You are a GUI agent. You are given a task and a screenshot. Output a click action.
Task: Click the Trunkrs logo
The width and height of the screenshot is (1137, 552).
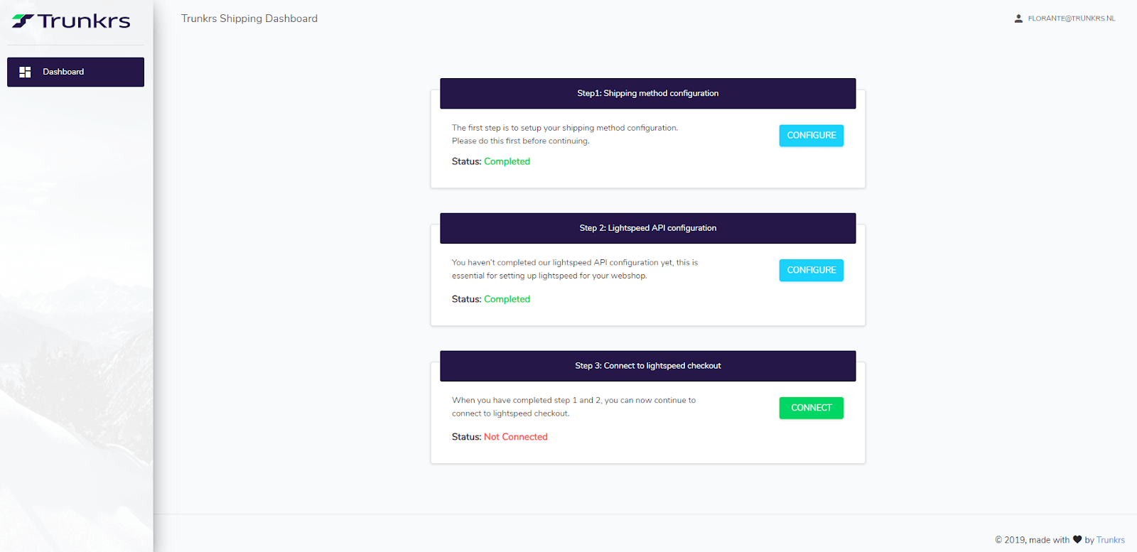[71, 21]
